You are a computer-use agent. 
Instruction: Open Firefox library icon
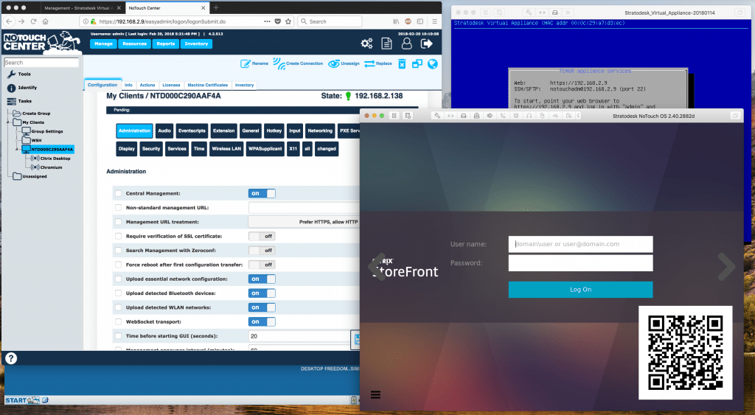click(x=396, y=21)
